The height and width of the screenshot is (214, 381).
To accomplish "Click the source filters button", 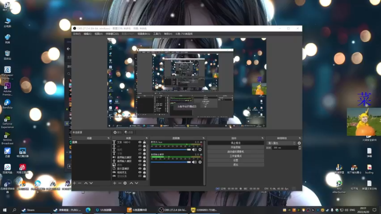I will [x=129, y=133].
